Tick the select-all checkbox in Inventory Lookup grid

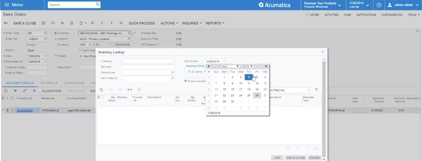(102, 97)
